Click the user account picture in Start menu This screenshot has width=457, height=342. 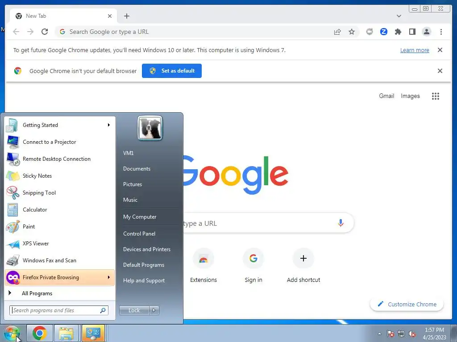tap(150, 128)
